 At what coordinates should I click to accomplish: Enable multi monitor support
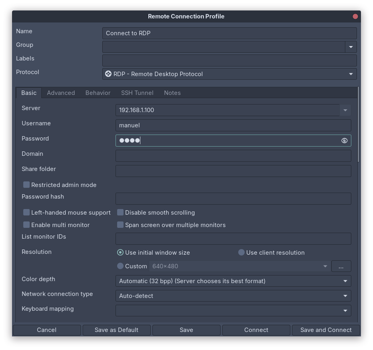tap(26, 225)
